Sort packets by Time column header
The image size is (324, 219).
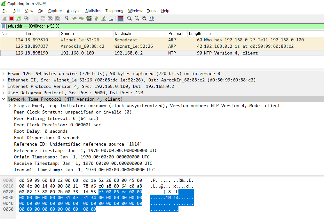coord(42,34)
